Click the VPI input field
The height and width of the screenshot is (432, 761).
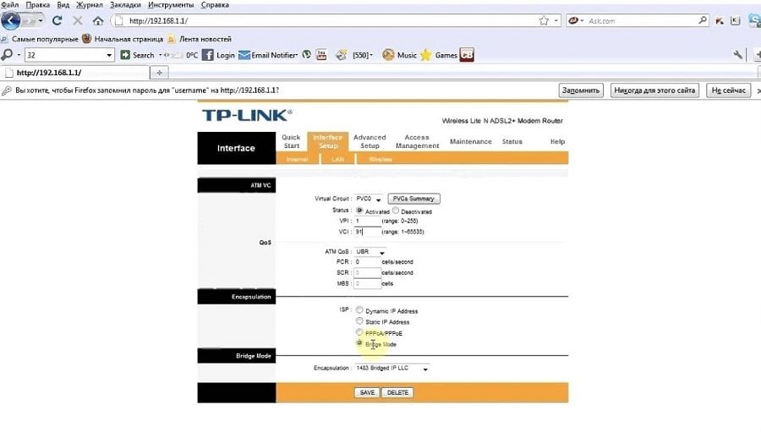[x=367, y=221]
